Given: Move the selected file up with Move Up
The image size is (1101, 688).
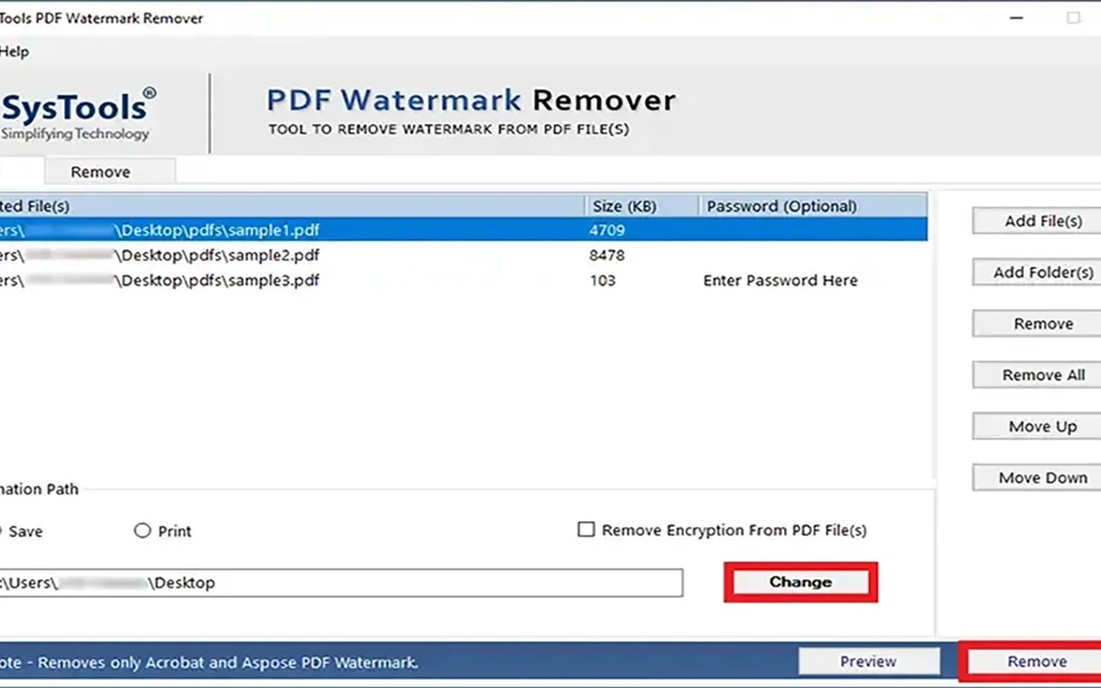Looking at the screenshot, I should (1038, 427).
